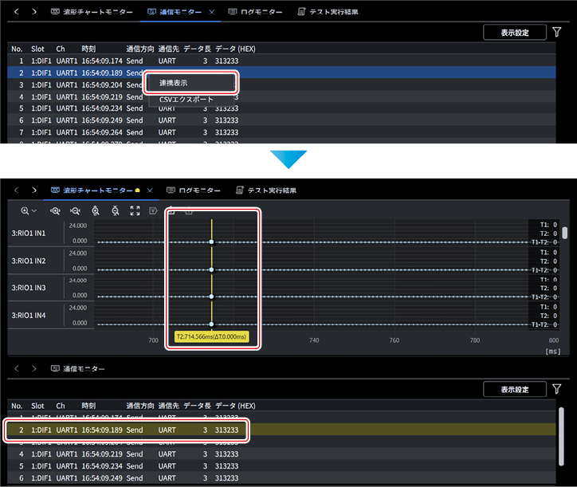
Task: Close the 通信モニター tab
Action: pyautogui.click(x=211, y=12)
